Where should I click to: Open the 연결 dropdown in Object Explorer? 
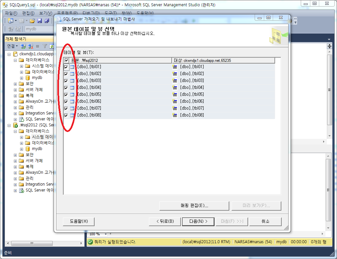(x=12, y=46)
